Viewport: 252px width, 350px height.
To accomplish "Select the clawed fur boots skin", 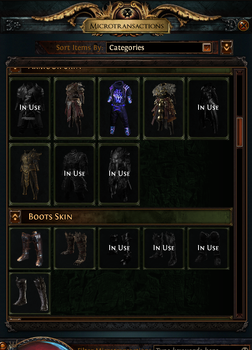I will (x=75, y=249).
